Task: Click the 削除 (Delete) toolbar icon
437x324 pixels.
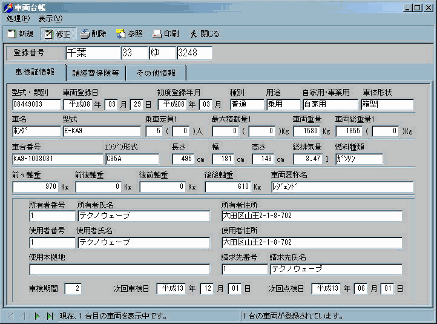Action: [93, 34]
